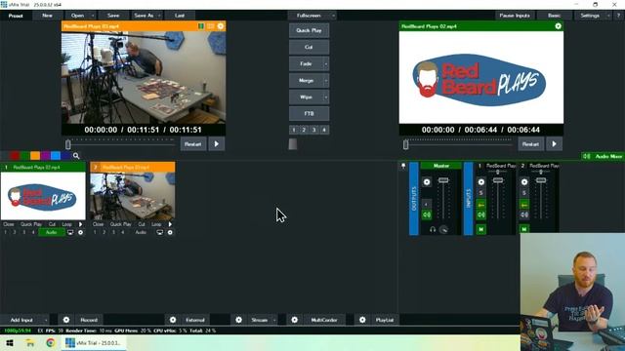Open MultiCorder settings gear
This screenshot has width=625, height=351.
point(294,320)
